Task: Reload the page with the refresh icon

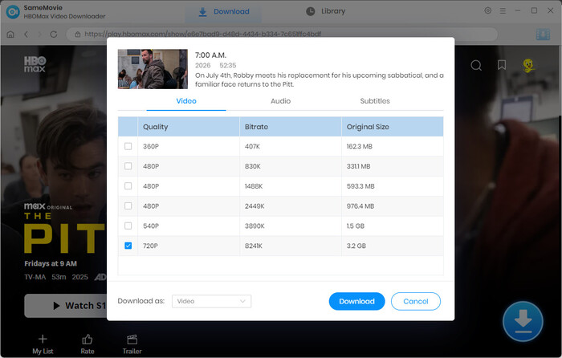Action: point(53,35)
